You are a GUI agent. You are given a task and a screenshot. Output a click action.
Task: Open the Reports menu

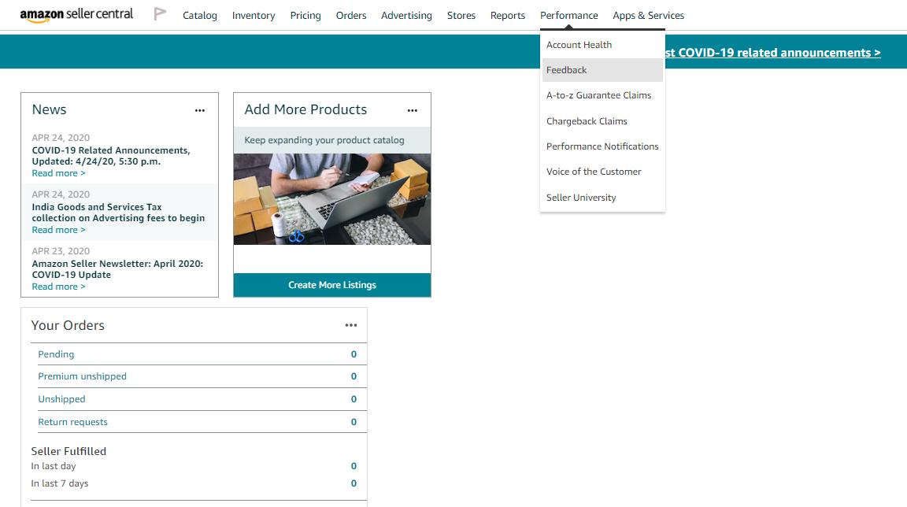point(507,16)
